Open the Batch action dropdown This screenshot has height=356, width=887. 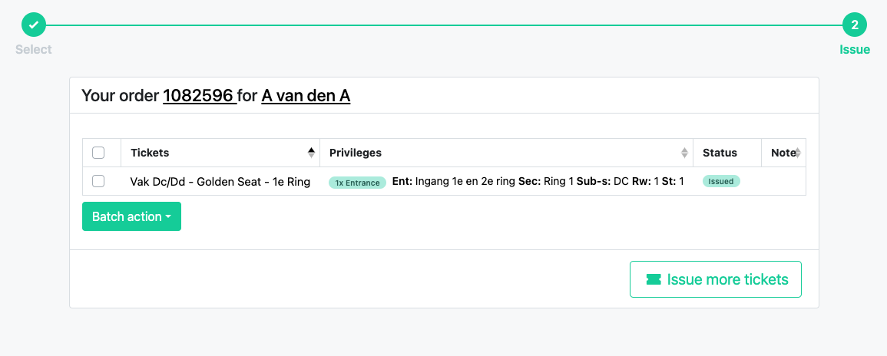pos(132,216)
